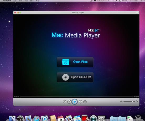Image resolution: width=145 pixels, height=121 pixels.
Task: Open the Trash in the Dock
Action: [x=138, y=118]
